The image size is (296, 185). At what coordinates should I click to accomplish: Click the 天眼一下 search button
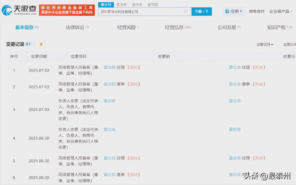click(202, 12)
